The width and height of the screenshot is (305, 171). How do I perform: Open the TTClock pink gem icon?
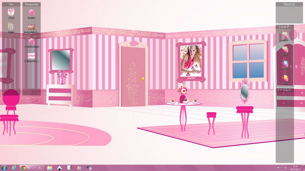pos(31,41)
